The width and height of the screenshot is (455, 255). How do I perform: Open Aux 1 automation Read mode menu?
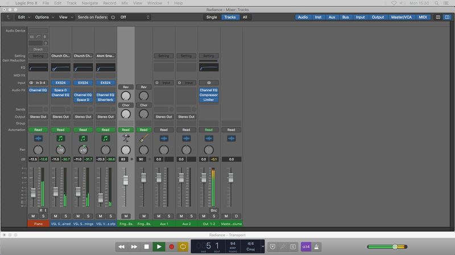point(164,130)
